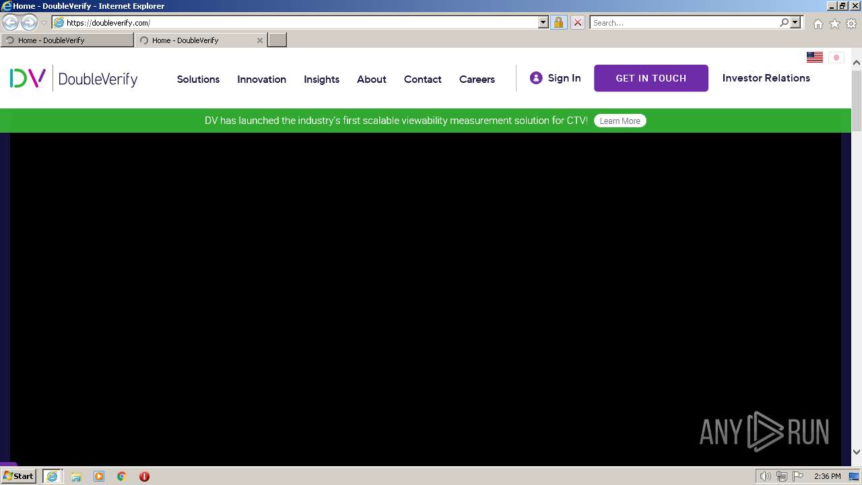Open the Contact page
Image resolution: width=862 pixels, height=485 pixels.
click(423, 79)
